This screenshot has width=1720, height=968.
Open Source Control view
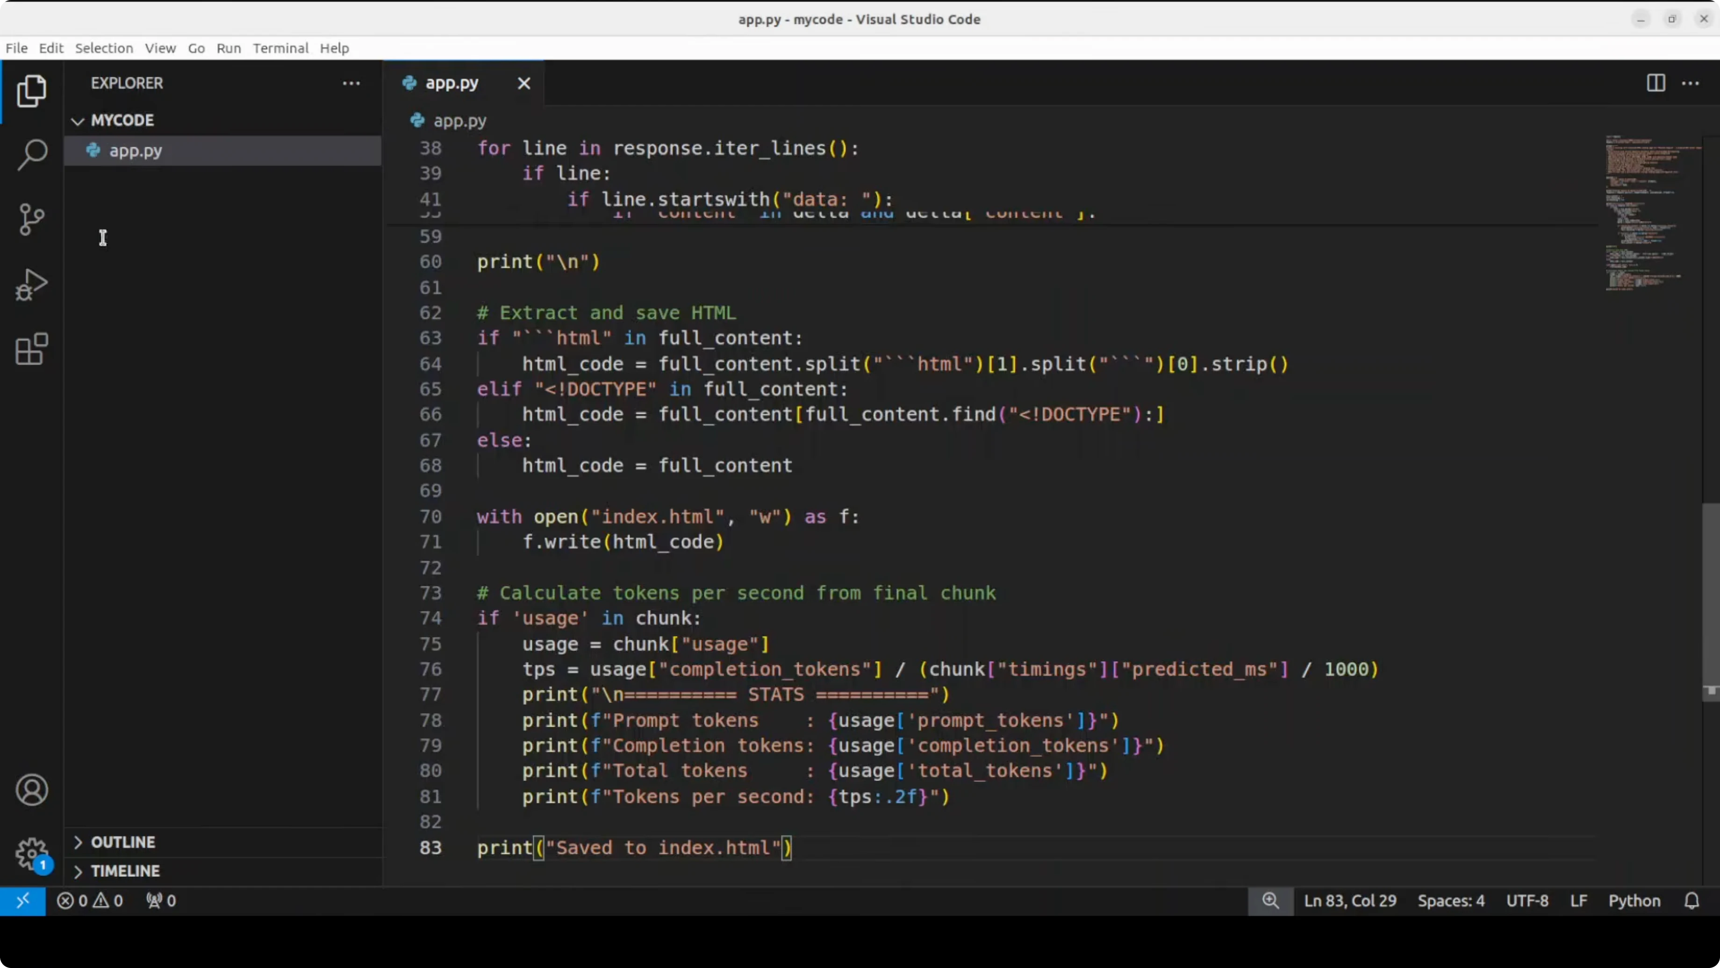(31, 219)
